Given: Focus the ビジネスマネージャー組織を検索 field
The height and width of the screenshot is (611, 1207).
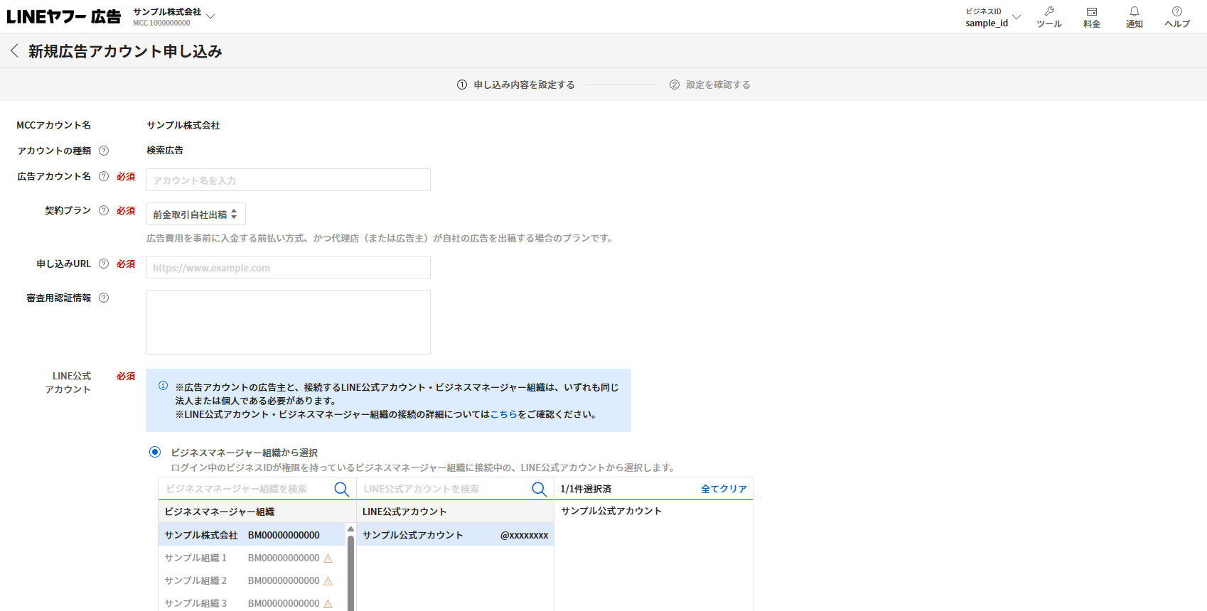Looking at the screenshot, I should [246, 489].
